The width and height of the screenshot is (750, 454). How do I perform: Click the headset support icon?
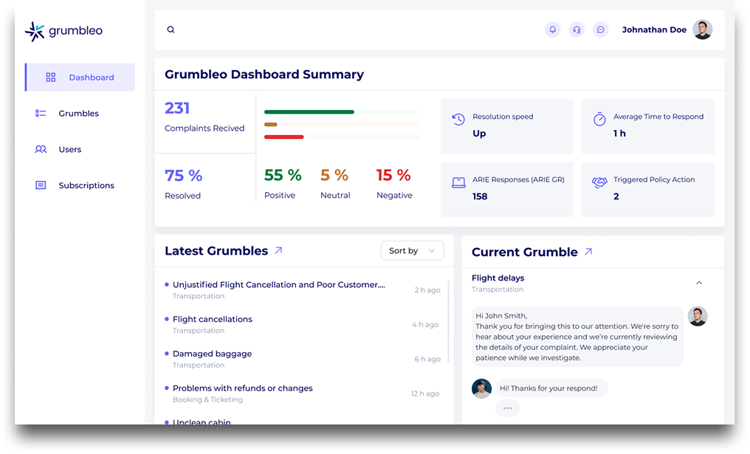(577, 30)
